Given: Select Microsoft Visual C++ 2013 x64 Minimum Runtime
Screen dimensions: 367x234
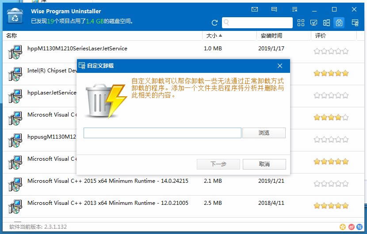Looking at the screenshot, I should coord(107,203).
